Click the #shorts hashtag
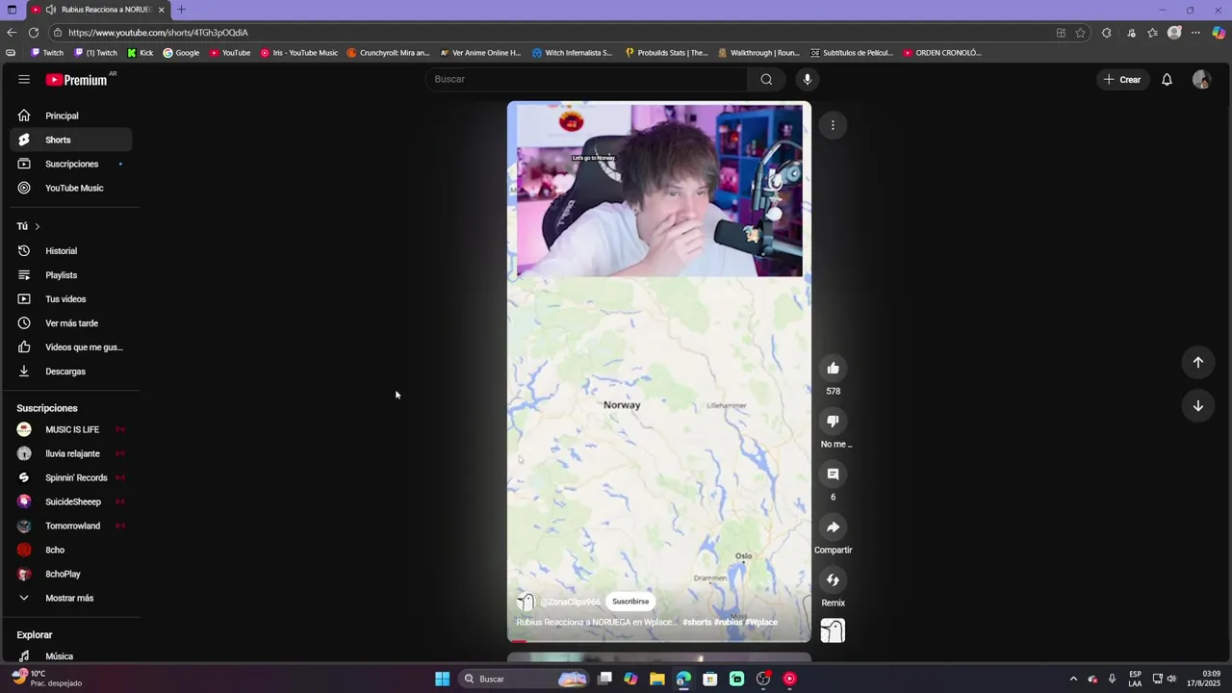 click(x=697, y=622)
